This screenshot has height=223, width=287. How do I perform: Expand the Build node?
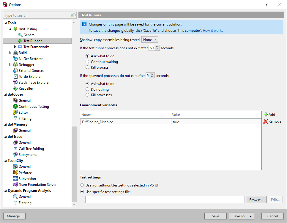click(x=10, y=53)
